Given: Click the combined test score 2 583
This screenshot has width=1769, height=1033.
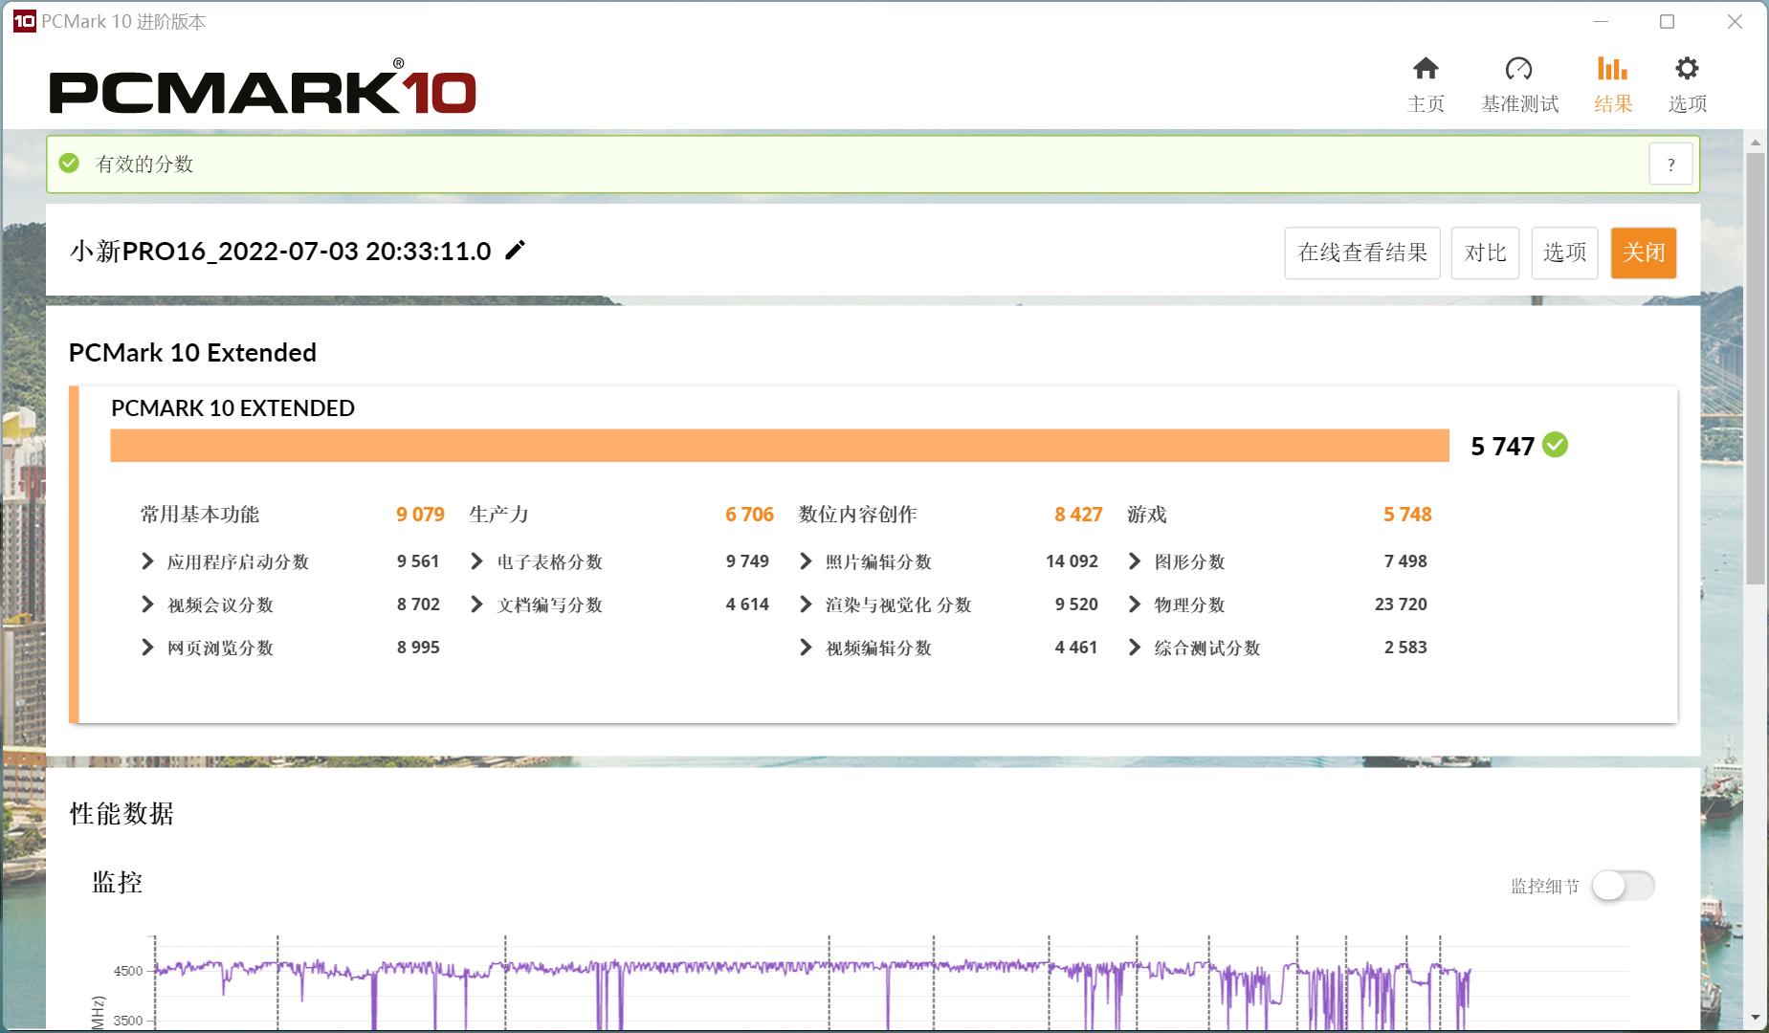Looking at the screenshot, I should [x=1405, y=648].
